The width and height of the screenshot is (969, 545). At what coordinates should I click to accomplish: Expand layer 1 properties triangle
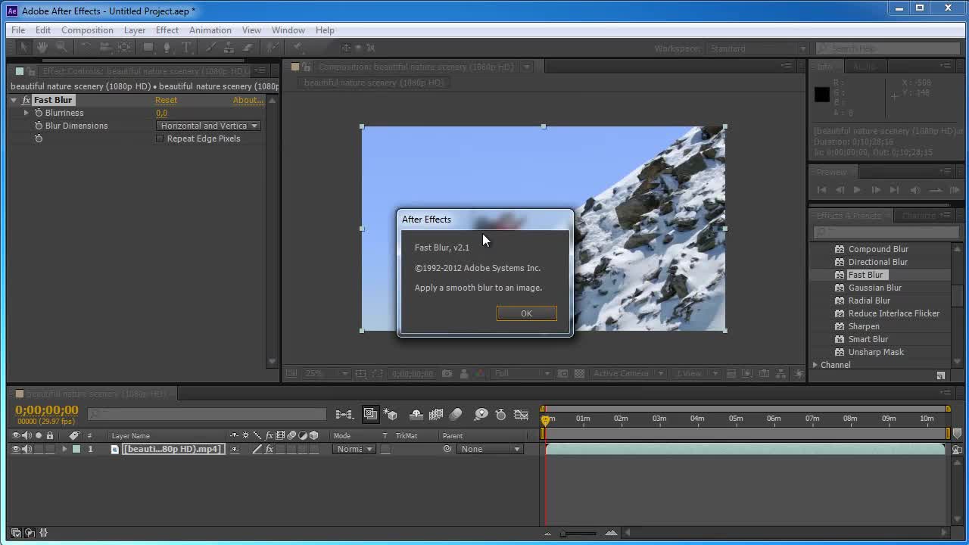point(64,449)
